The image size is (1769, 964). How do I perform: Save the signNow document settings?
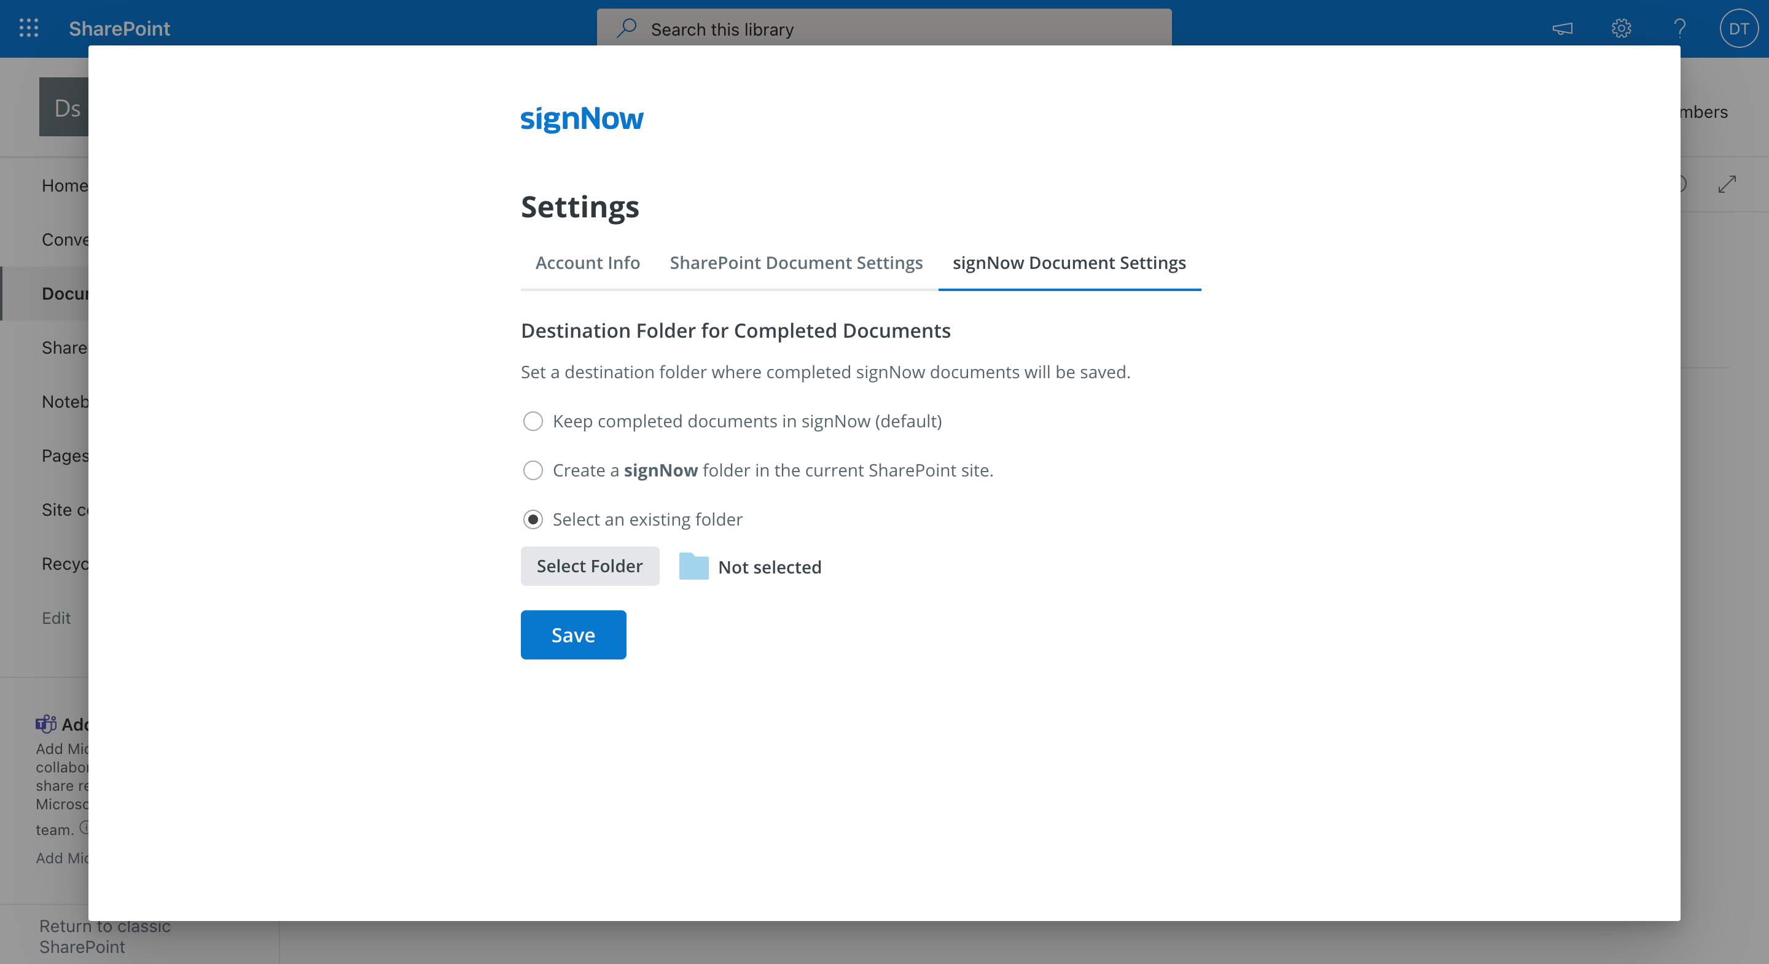tap(572, 634)
